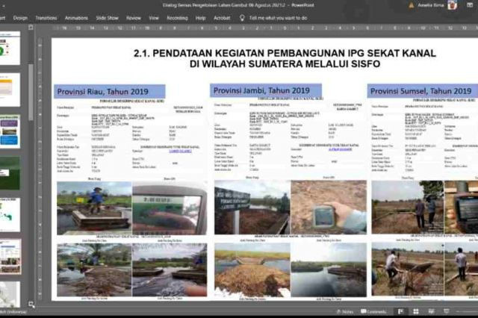Viewport: 478px width, 318px height.
Task: Open the Acrobat tab
Action: click(x=222, y=18)
